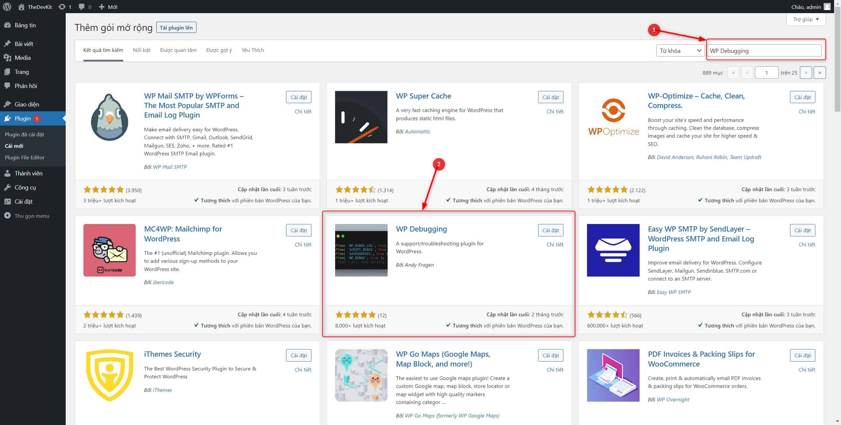View Chi tiết for WP Debugging
The height and width of the screenshot is (425, 841).
(555, 244)
